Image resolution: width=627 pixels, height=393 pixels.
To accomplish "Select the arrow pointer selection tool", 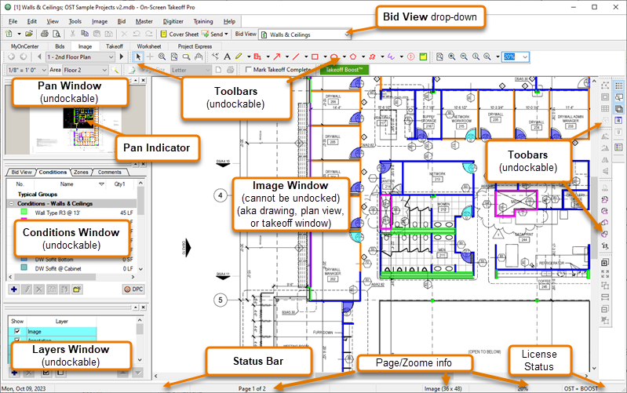I will pyautogui.click(x=138, y=57).
